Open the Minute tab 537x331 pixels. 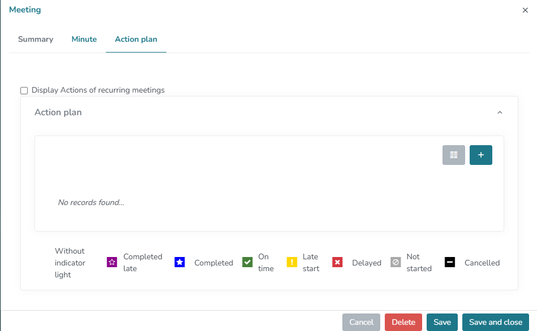coord(84,40)
